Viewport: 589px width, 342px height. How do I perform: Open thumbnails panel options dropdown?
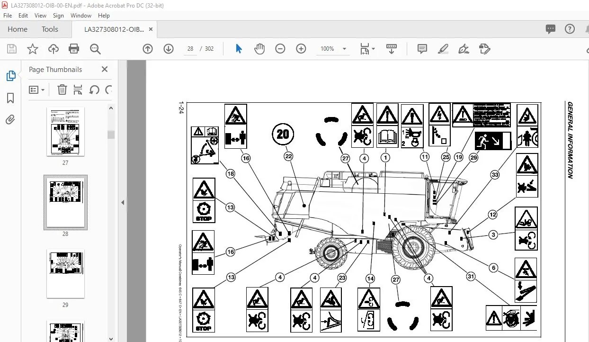(x=37, y=90)
